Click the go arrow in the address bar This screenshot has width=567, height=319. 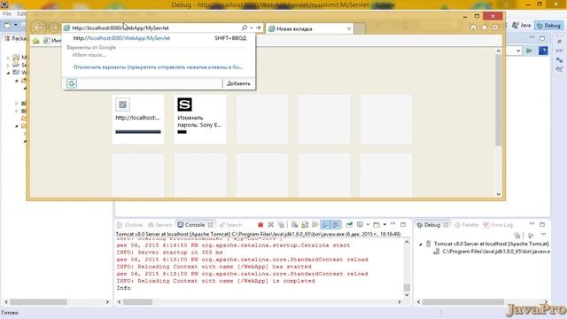point(258,27)
